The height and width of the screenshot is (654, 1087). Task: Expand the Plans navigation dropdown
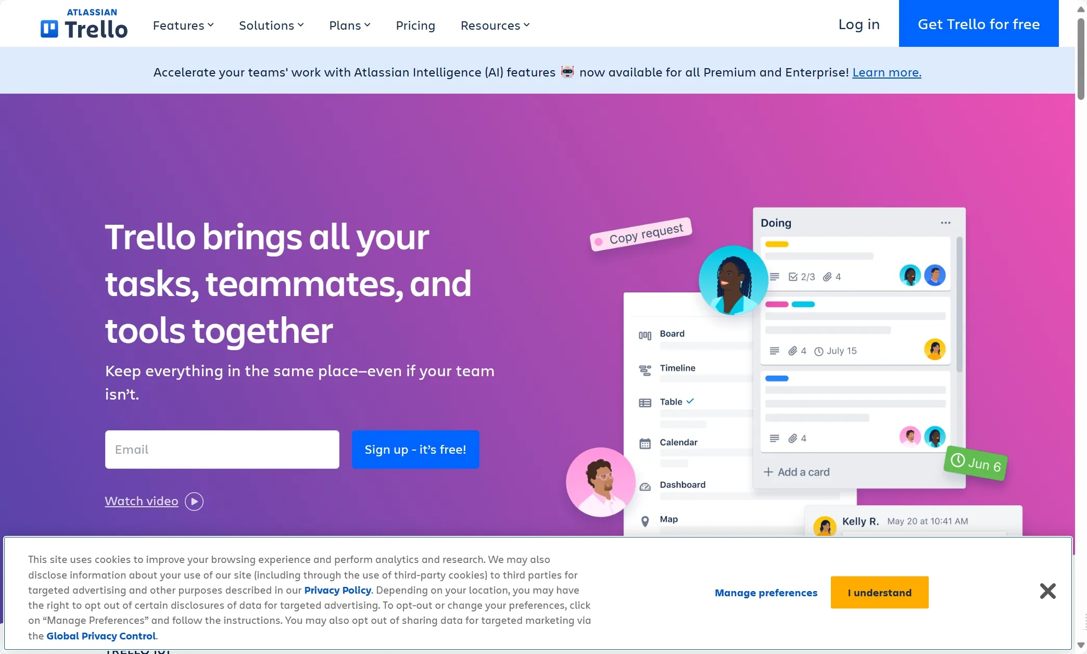tap(349, 24)
